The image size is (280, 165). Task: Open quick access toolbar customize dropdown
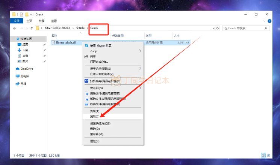pos(31,15)
